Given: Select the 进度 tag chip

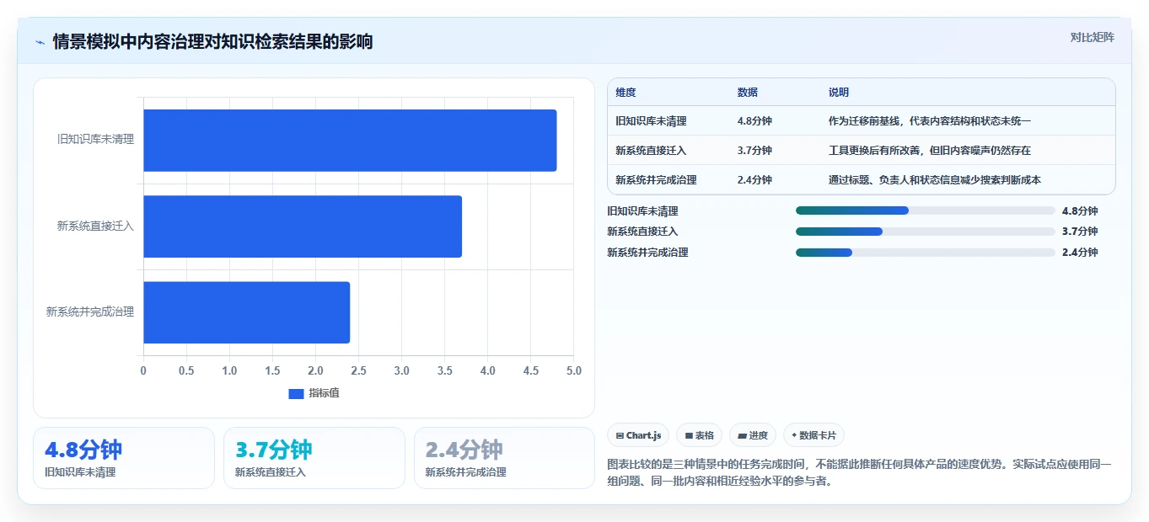Looking at the screenshot, I should [x=752, y=435].
